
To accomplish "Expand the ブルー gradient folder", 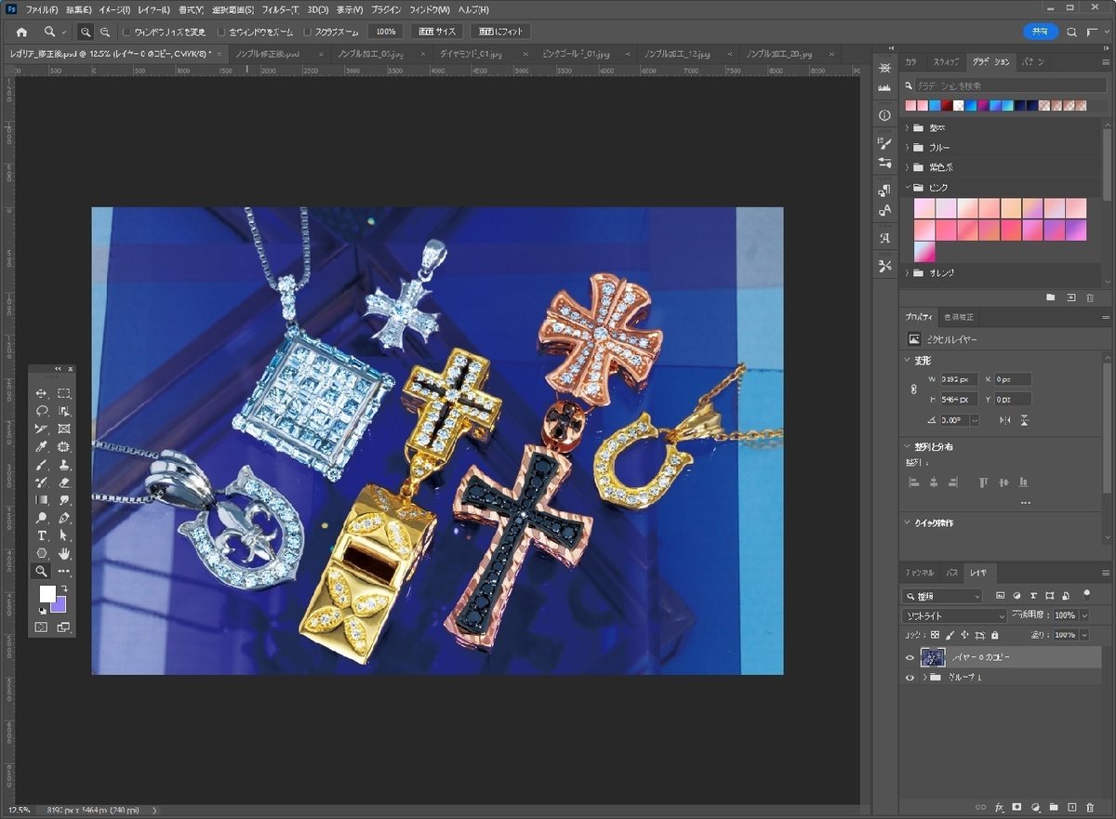I will tap(908, 148).
